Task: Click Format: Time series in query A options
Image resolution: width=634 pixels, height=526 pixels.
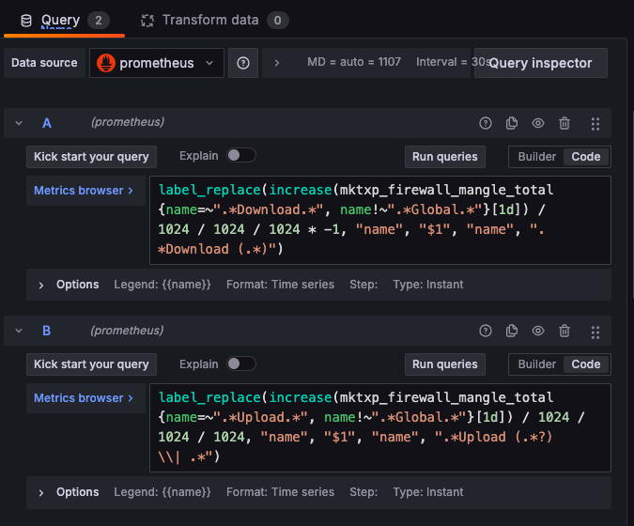Action: 280,285
